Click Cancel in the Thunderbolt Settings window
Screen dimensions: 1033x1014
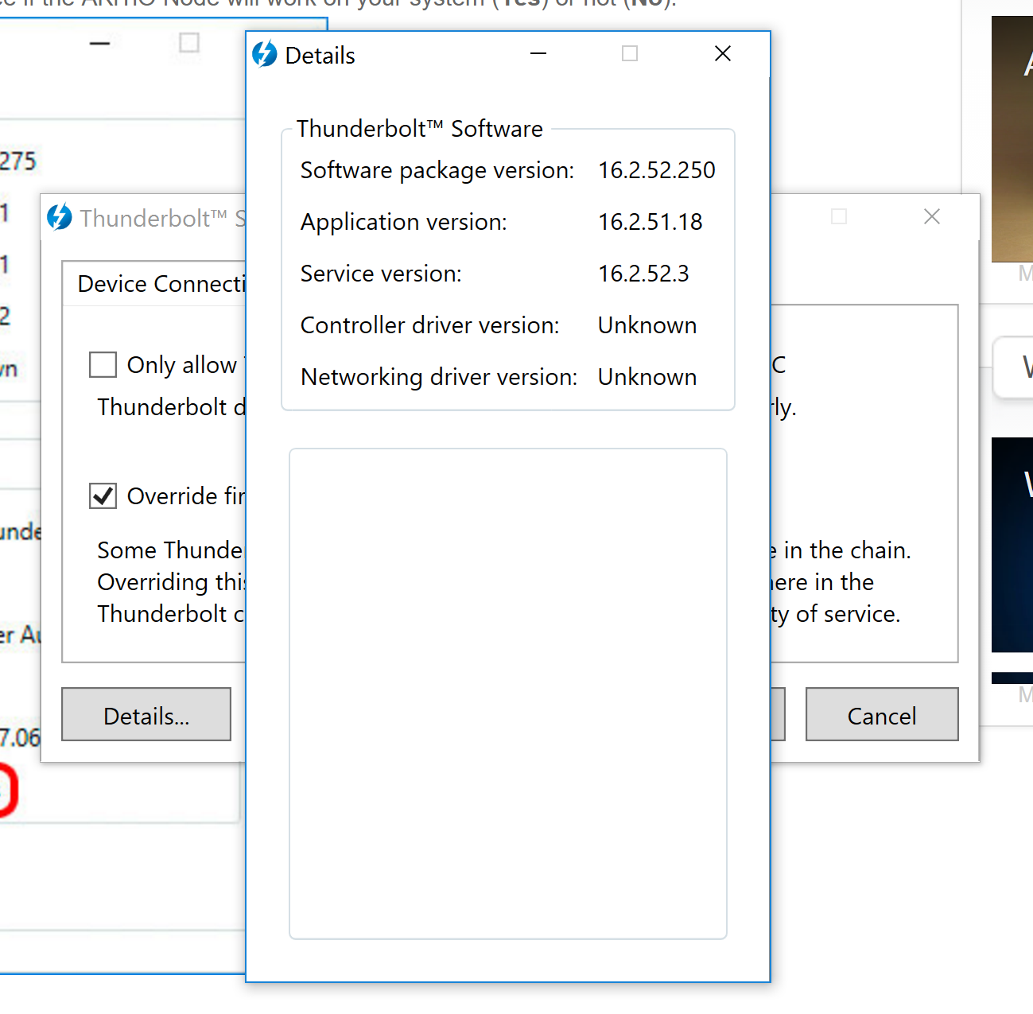point(882,714)
